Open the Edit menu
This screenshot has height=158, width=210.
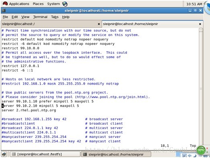14,17
